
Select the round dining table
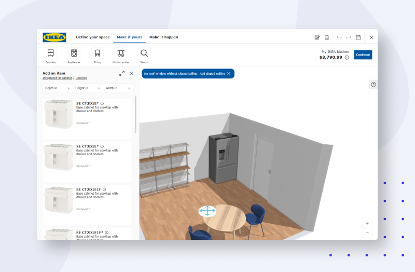tap(225, 217)
